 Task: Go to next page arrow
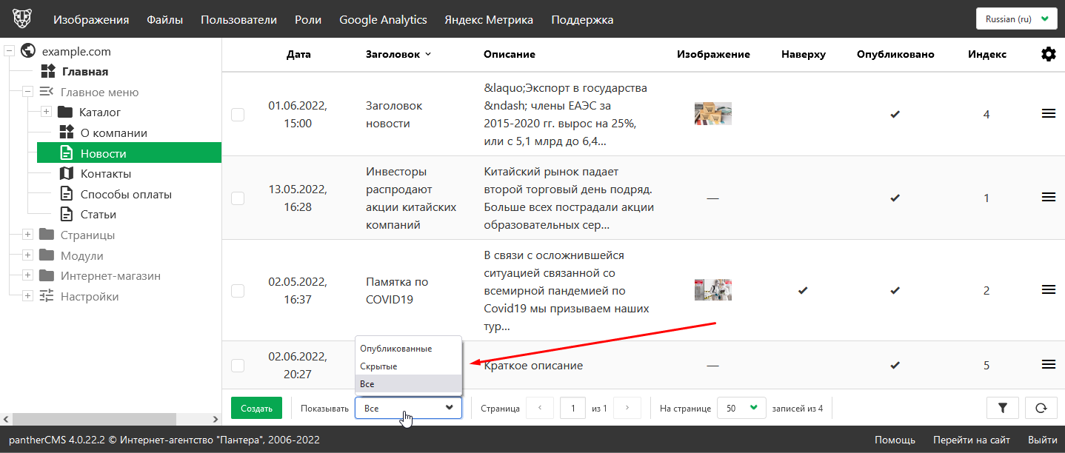coord(627,408)
